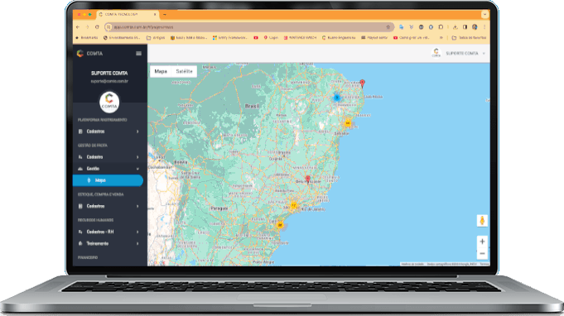Click the COMTA circular logo avatar
The height and width of the screenshot is (316, 564).
109,102
